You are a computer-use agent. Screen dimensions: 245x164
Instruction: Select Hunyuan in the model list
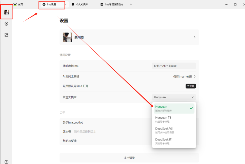coord(174,108)
